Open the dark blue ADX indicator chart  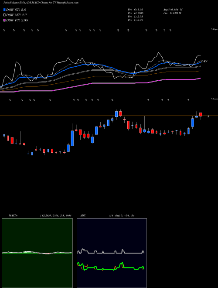[x=112, y=253]
